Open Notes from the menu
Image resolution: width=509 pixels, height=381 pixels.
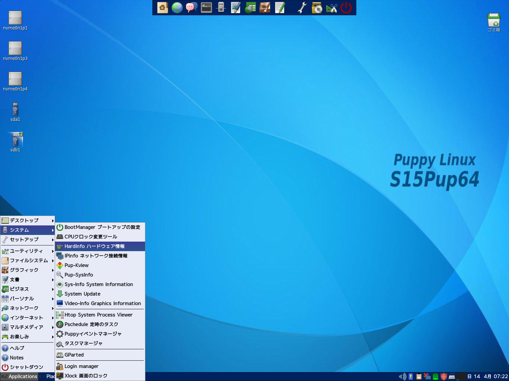[27, 358]
